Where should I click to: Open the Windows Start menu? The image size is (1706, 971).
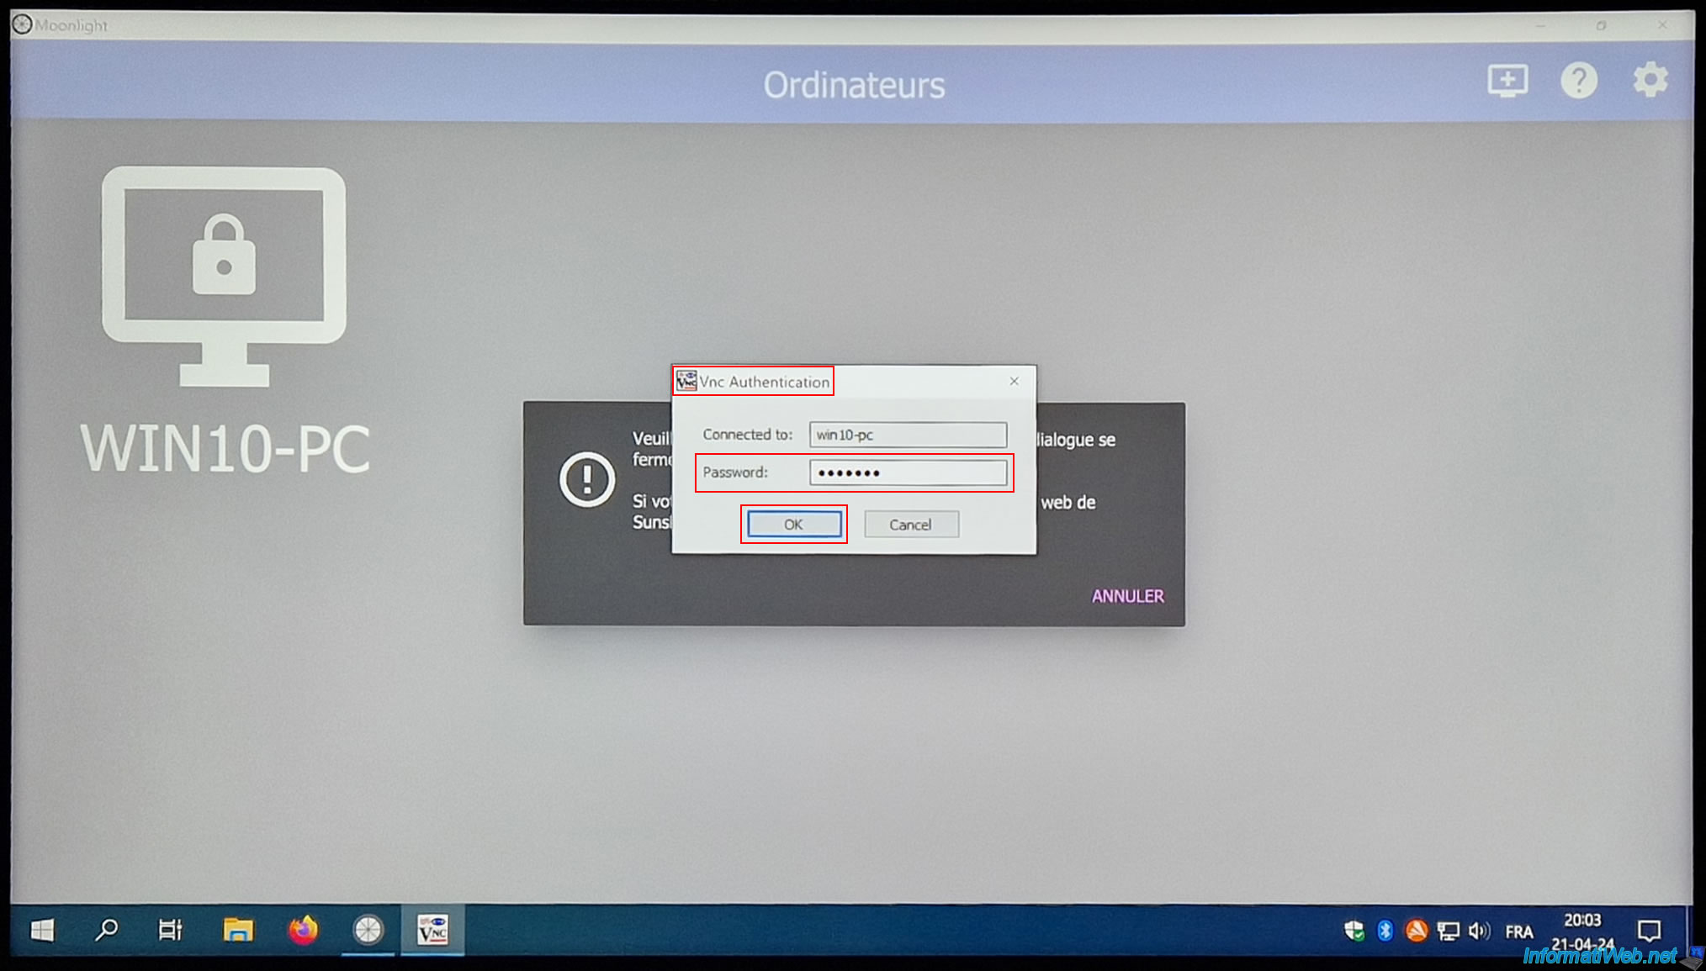click(x=42, y=930)
